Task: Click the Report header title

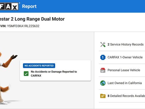Action: 29,6
